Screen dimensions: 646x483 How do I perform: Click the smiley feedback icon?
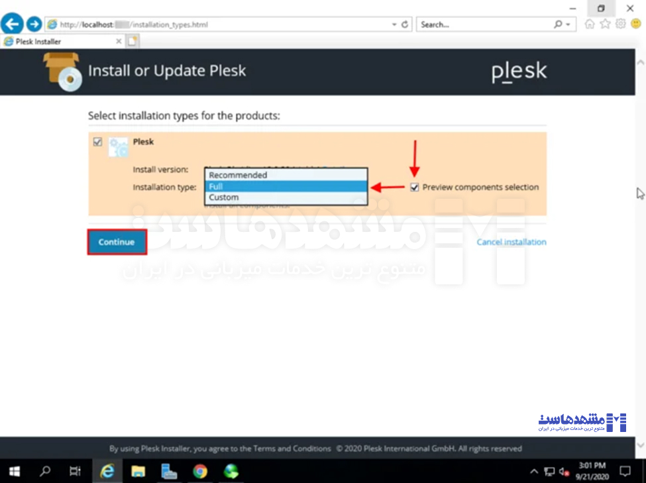pyautogui.click(x=635, y=24)
